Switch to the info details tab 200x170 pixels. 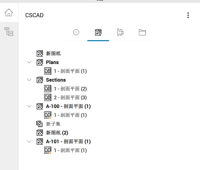pyautogui.click(x=76, y=32)
